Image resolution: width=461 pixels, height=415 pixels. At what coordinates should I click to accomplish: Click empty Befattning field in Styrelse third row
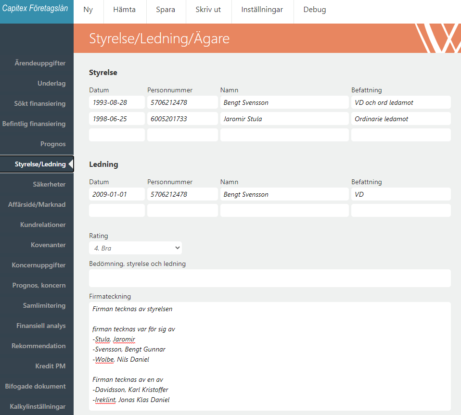point(401,135)
